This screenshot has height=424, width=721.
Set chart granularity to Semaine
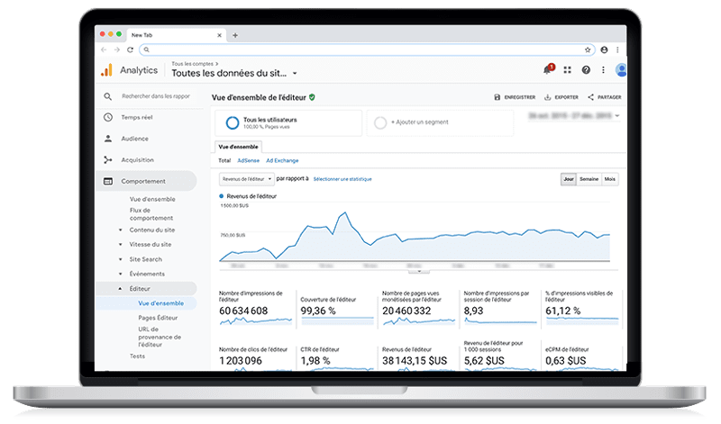tap(589, 179)
